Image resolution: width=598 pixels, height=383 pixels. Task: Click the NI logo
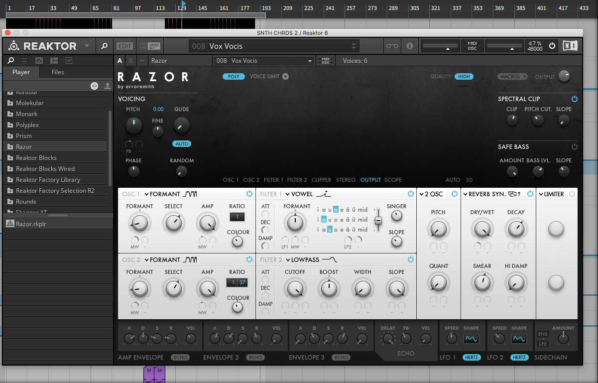coord(571,46)
